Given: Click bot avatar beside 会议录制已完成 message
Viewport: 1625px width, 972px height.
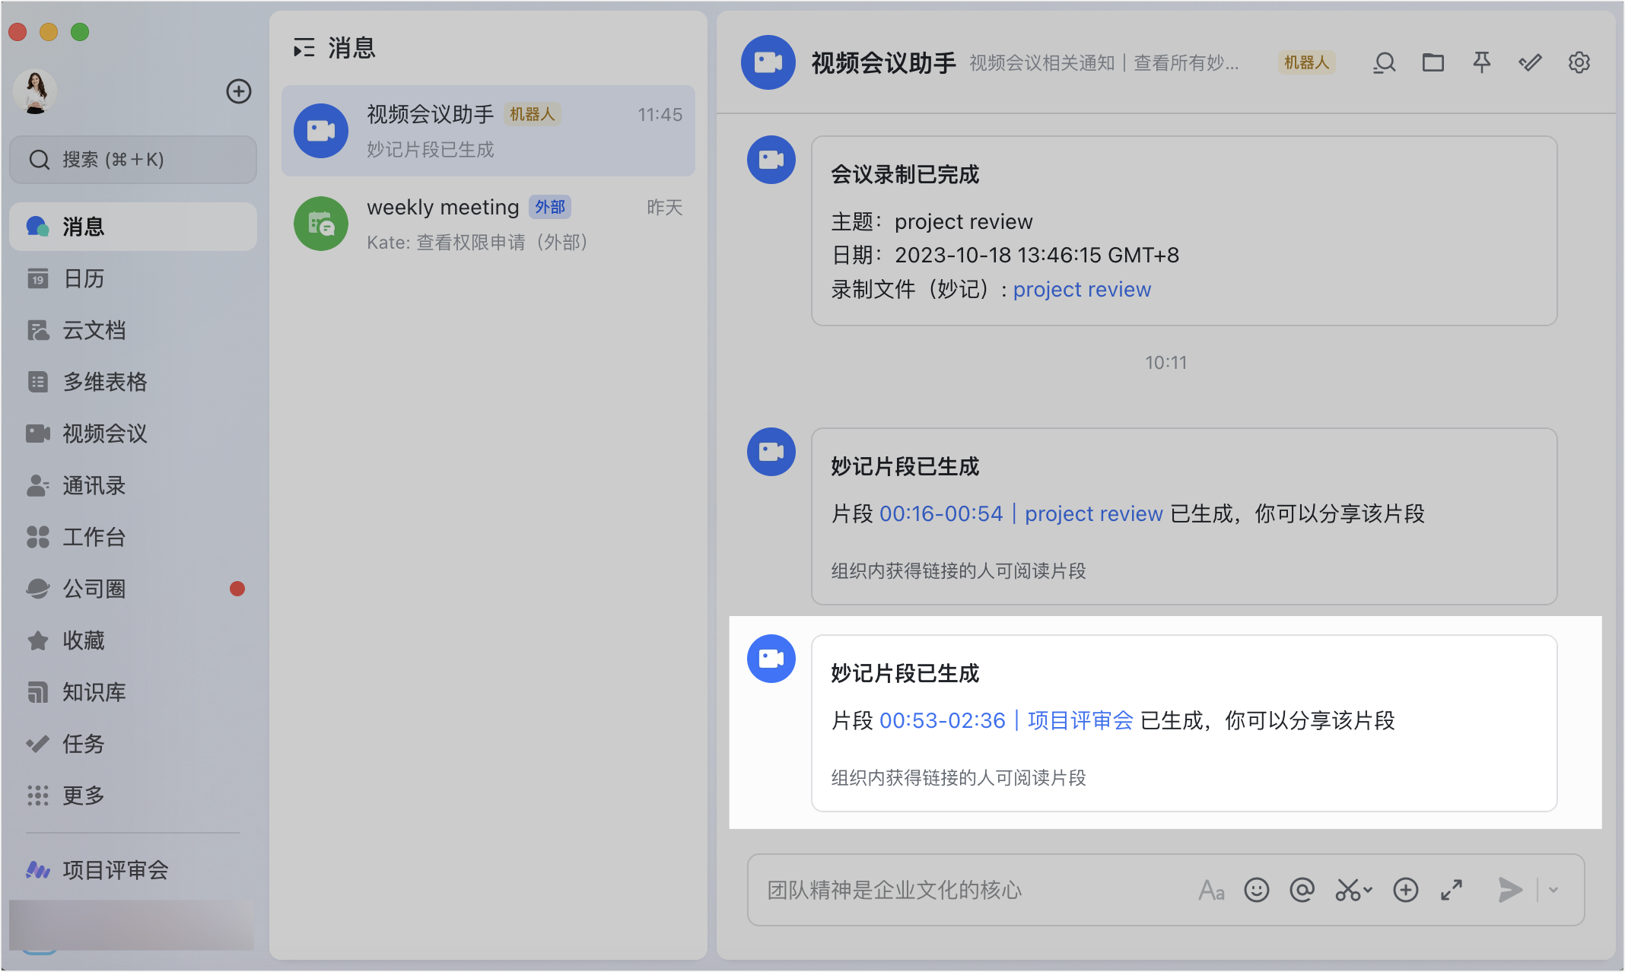Looking at the screenshot, I should tap(771, 160).
